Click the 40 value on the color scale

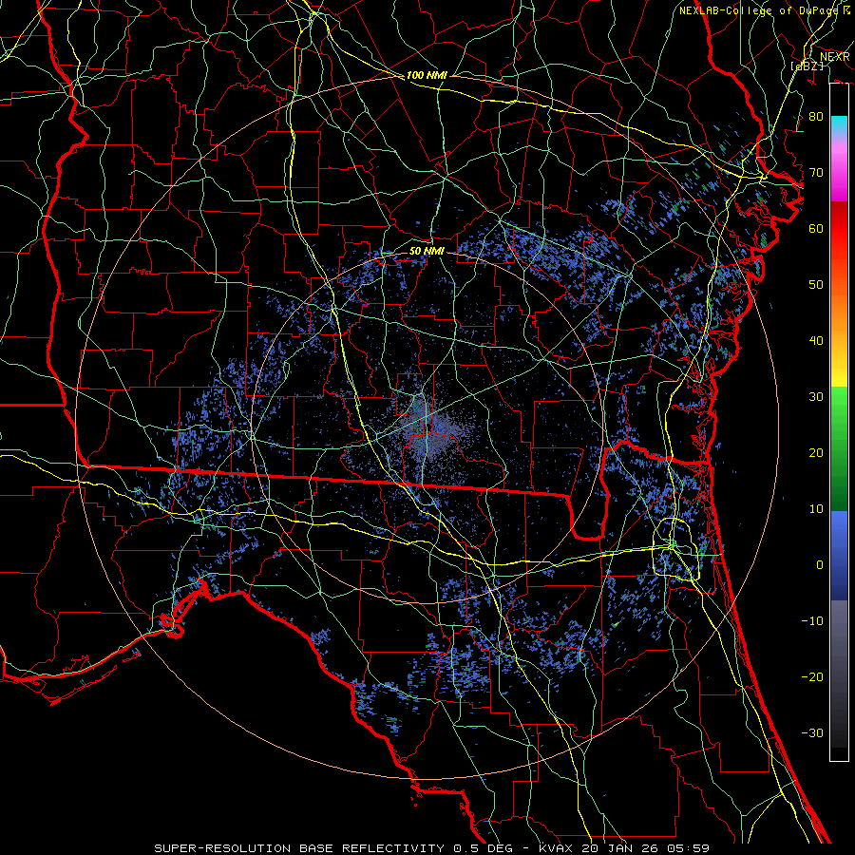[x=816, y=341]
